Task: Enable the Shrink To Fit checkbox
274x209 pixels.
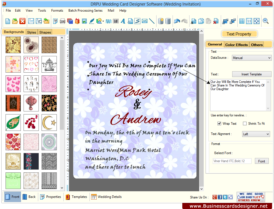Action: coord(245,123)
